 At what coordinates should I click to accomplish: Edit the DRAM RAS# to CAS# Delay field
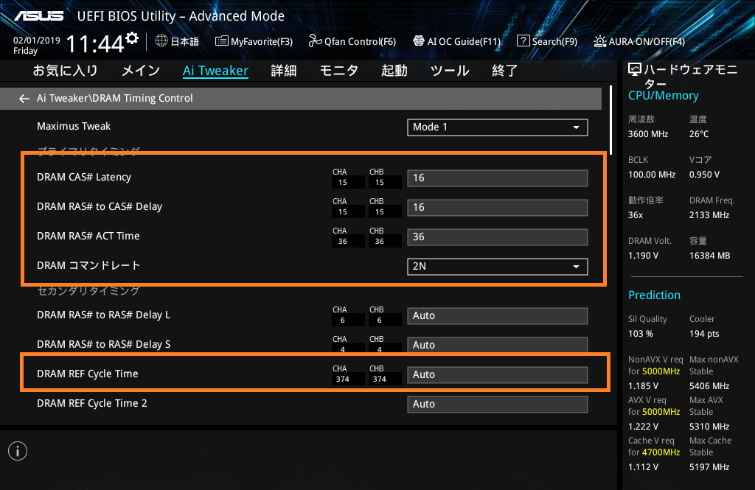[498, 208]
